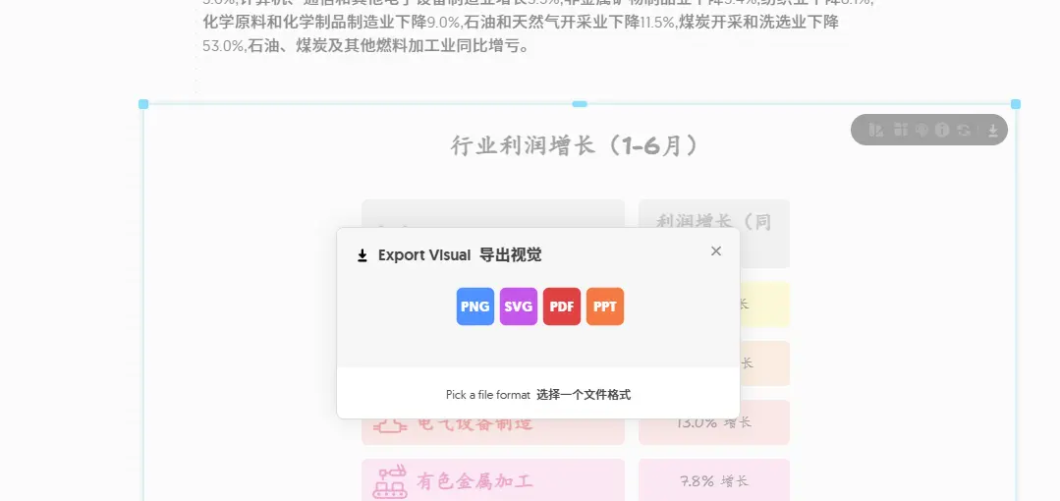Image resolution: width=1060 pixels, height=501 pixels.
Task: Select the 有色金属加工 row label
Action: click(x=475, y=481)
